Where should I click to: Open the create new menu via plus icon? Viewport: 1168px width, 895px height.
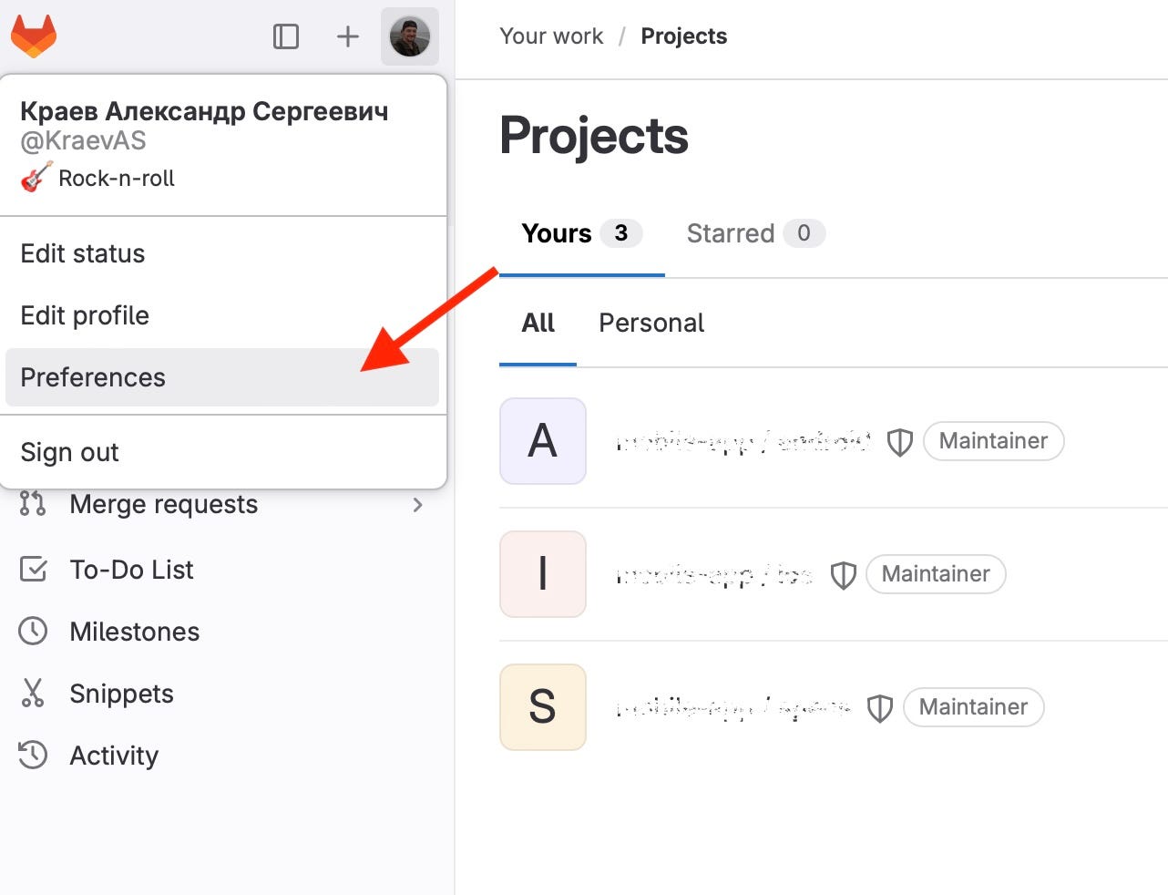[x=347, y=36]
